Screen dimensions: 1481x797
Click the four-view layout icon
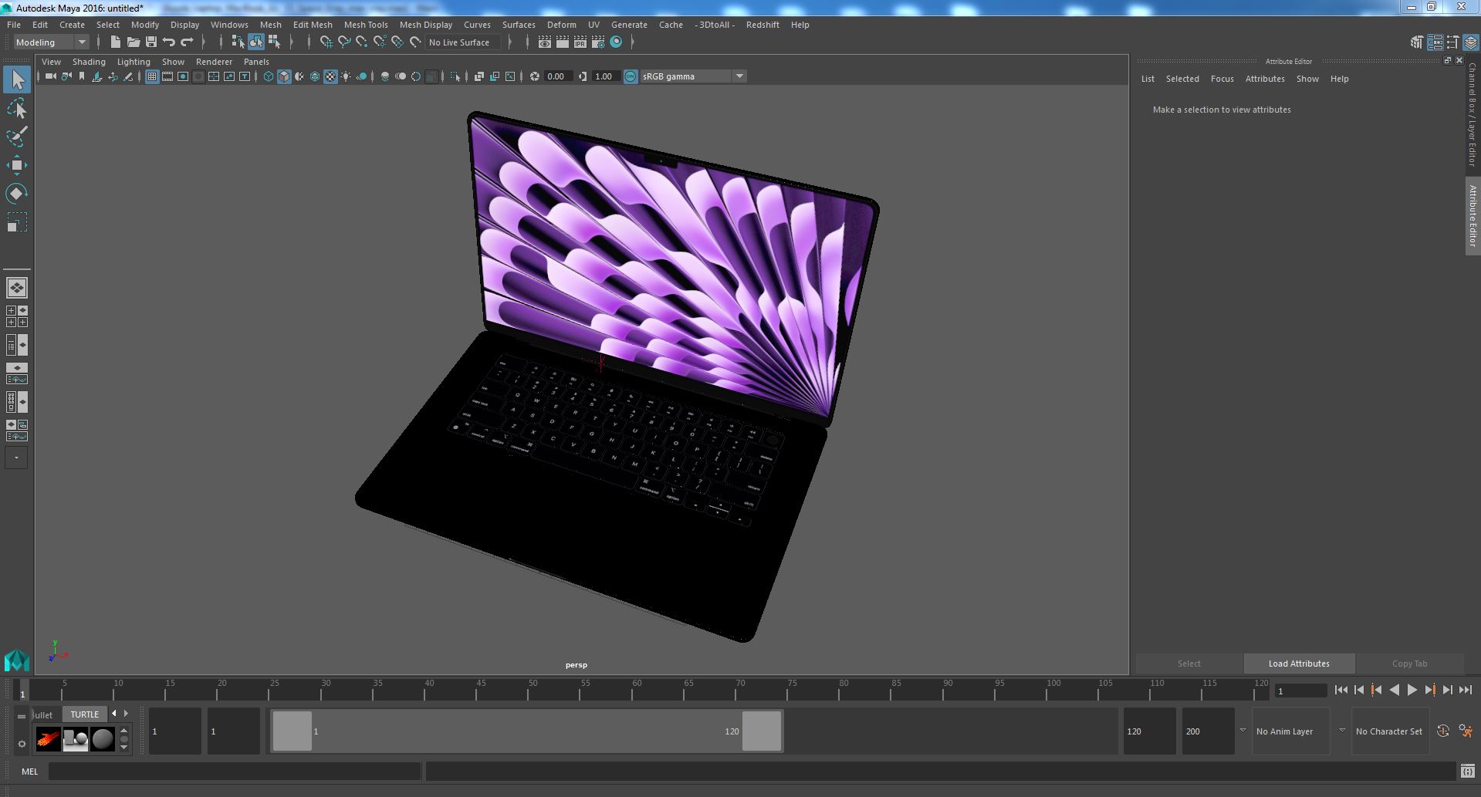pos(17,316)
